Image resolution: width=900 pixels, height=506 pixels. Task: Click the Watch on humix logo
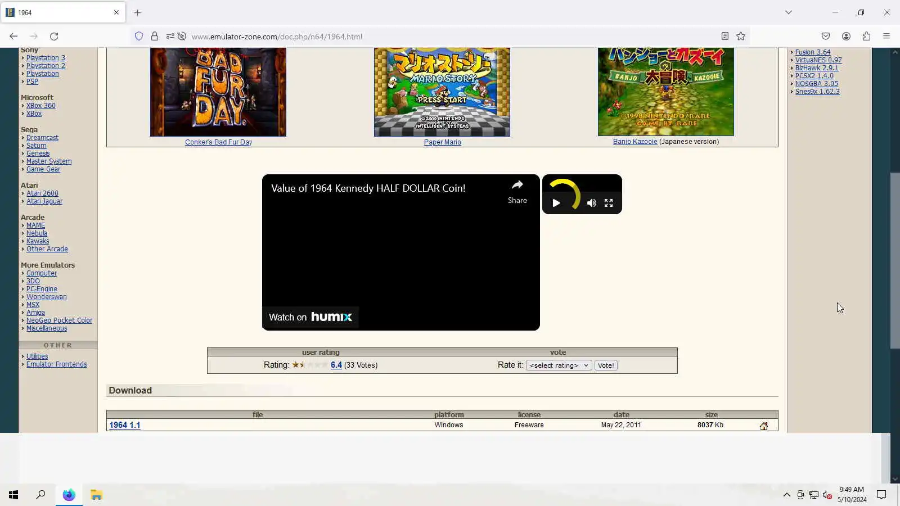point(310,317)
